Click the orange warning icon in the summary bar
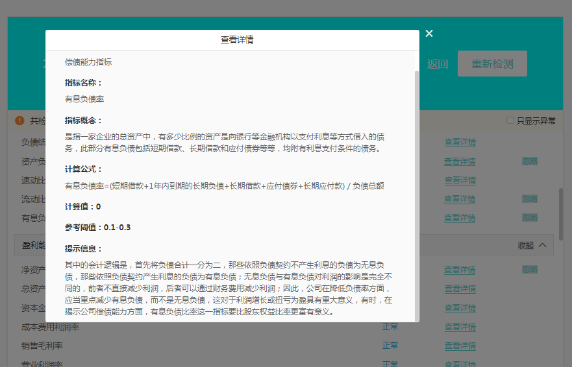572x367 pixels. click(x=19, y=121)
